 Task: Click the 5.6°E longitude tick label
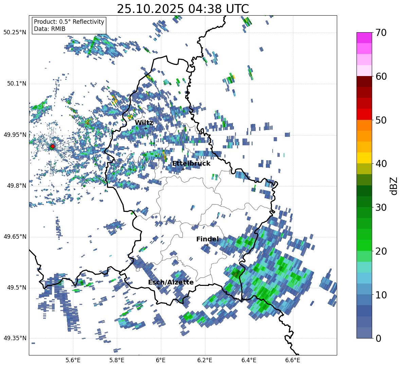click(73, 360)
